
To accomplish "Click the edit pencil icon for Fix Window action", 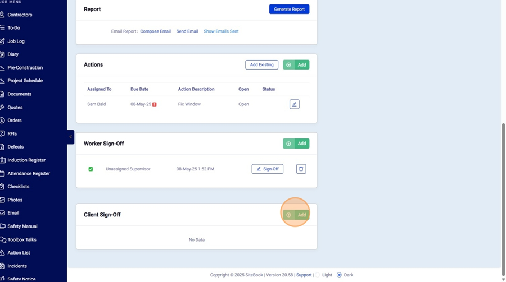I will [294, 104].
